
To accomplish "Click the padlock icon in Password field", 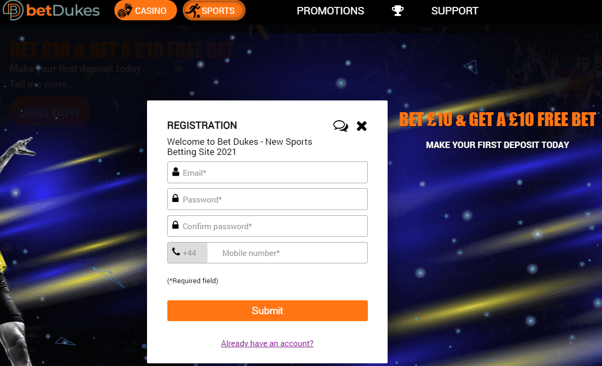I will click(x=175, y=198).
